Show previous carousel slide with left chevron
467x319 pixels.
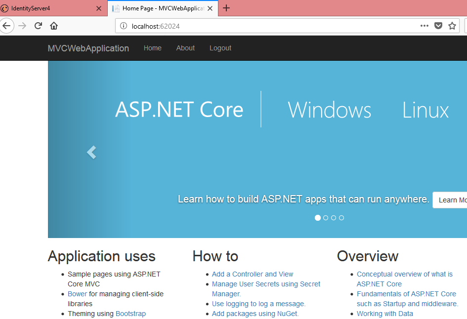click(x=92, y=153)
